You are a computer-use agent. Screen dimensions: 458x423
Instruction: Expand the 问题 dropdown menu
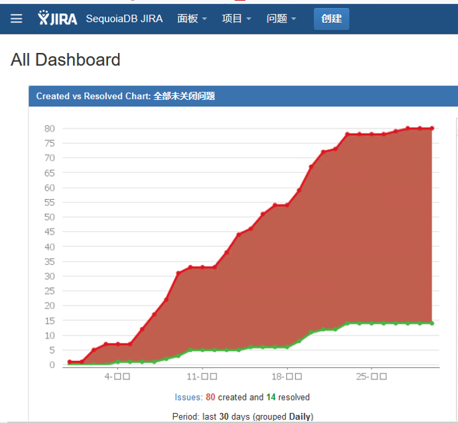[x=281, y=19]
